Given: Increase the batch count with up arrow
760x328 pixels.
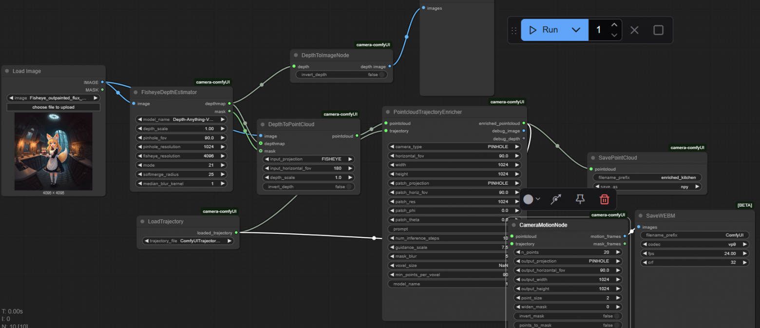Looking at the screenshot, I should point(614,25).
